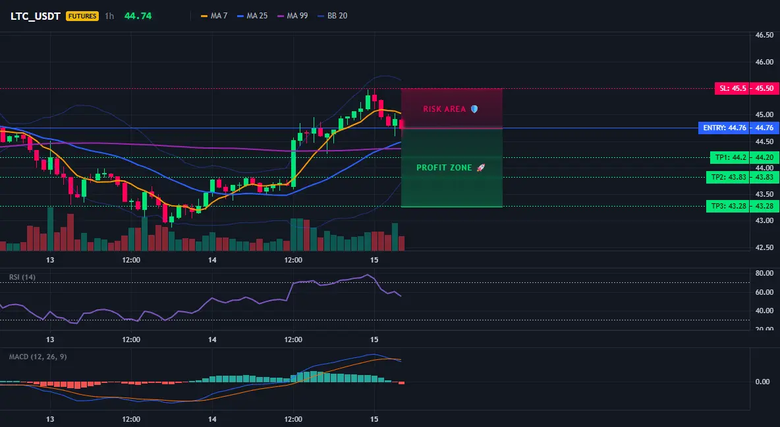Image resolution: width=780 pixels, height=427 pixels.
Task: Click the green PROFIT ZONE area
Action: tap(452, 168)
